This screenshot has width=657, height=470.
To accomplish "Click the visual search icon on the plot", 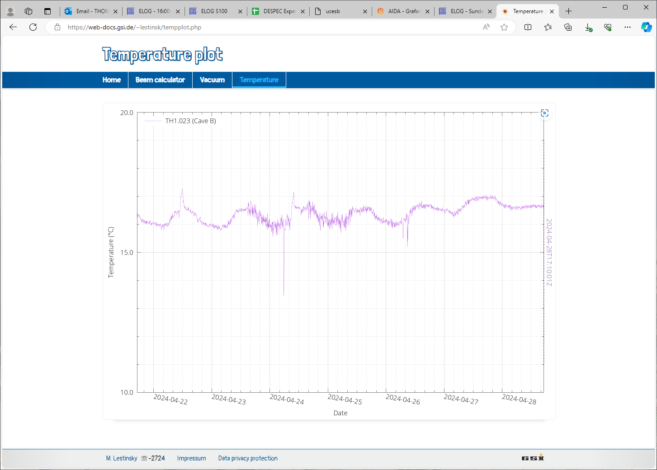I will [x=544, y=113].
